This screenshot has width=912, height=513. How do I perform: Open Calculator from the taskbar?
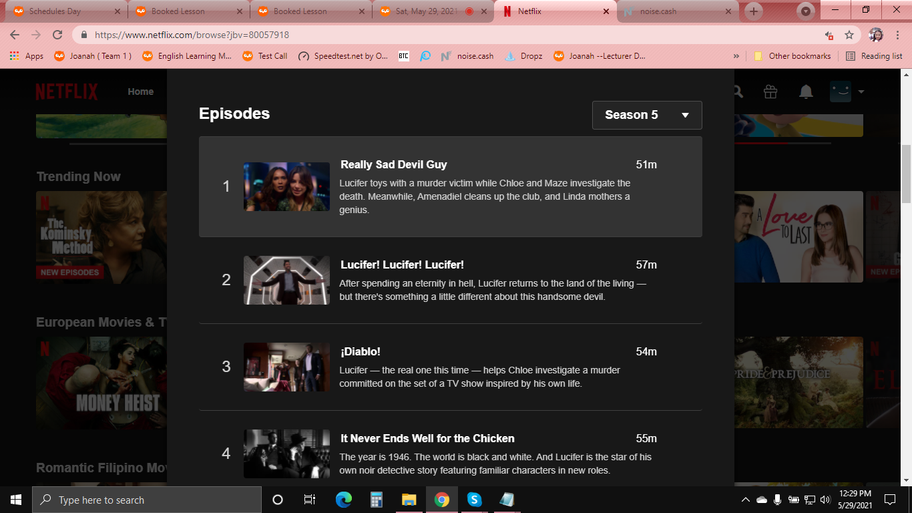point(376,500)
